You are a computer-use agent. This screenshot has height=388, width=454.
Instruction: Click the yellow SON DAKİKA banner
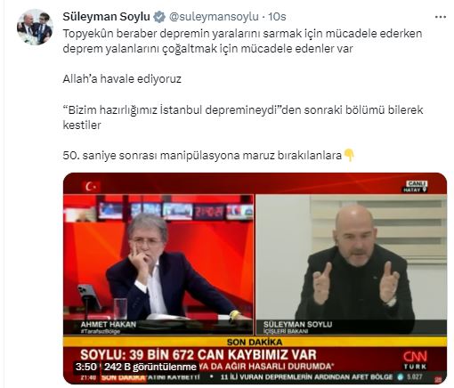(x=255, y=342)
